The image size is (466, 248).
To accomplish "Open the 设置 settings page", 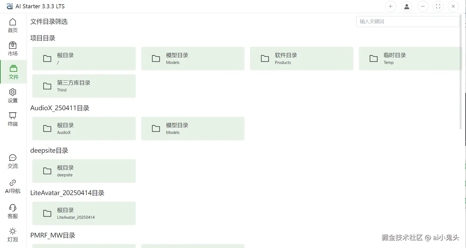I will tap(13, 96).
